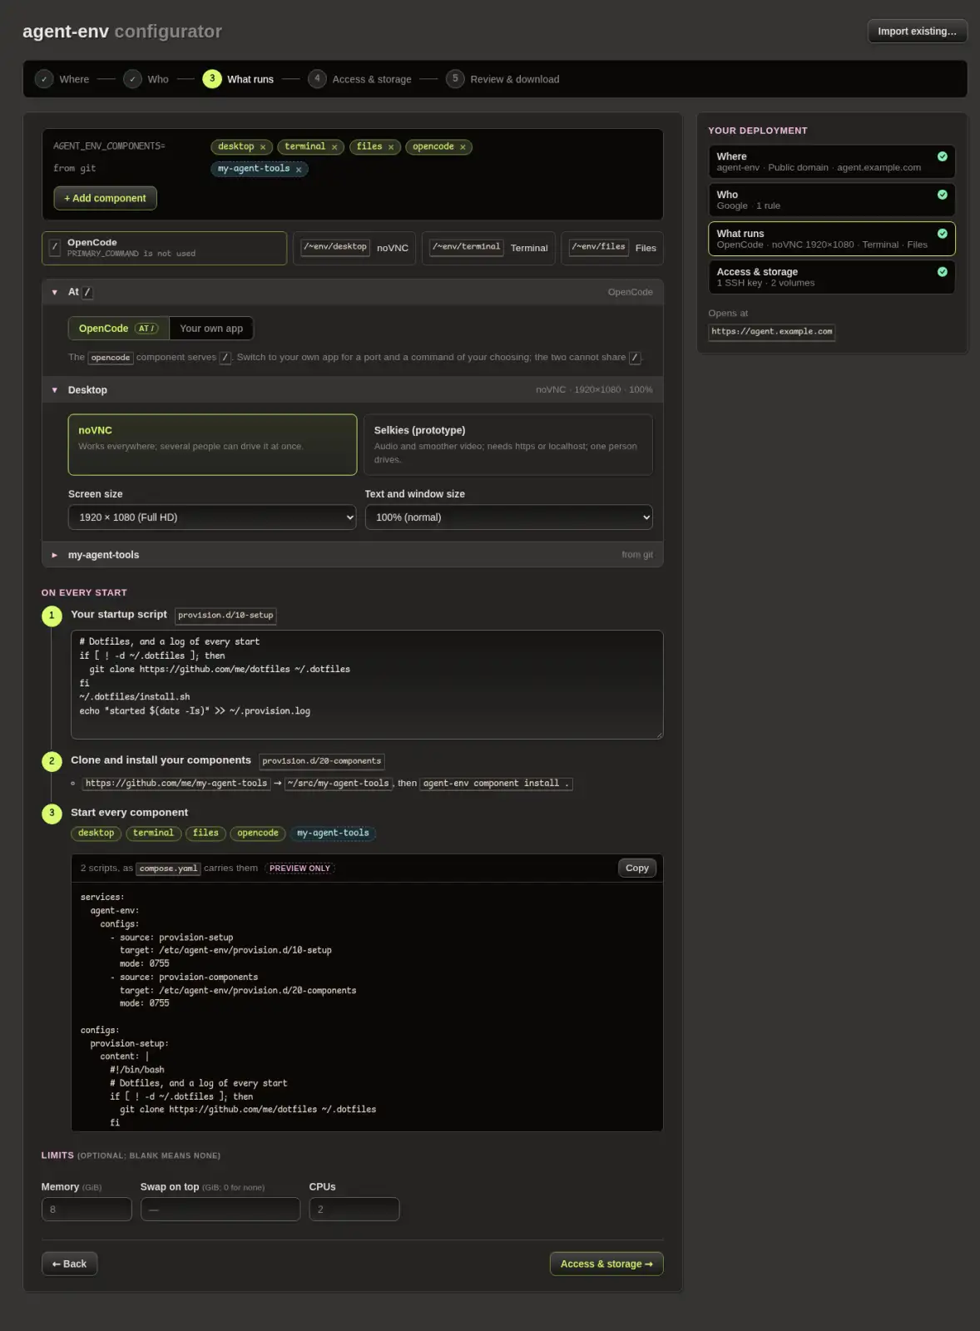Select the noVNC desktop option
Screen dimensions: 980x1331
(x=212, y=445)
